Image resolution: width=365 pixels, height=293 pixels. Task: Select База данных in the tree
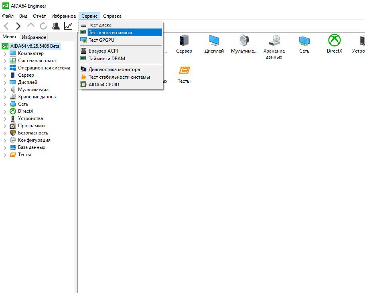pyautogui.click(x=31, y=147)
